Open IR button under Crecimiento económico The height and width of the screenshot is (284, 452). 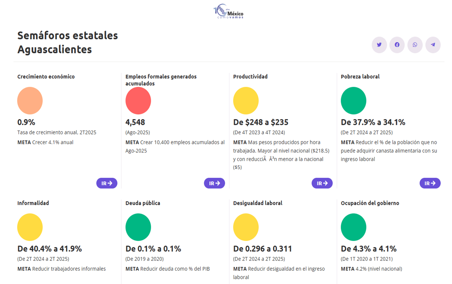(107, 183)
